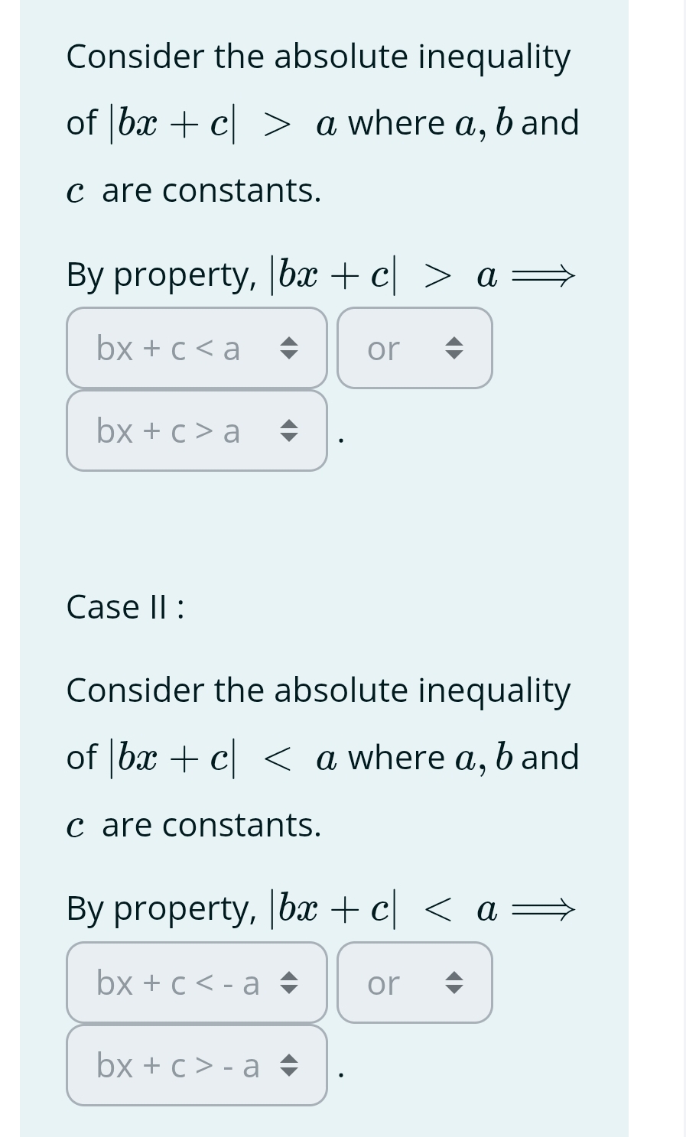686x1137 pixels.
Task: Select the 'bx + c < - a' answer box
Action: tap(195, 983)
